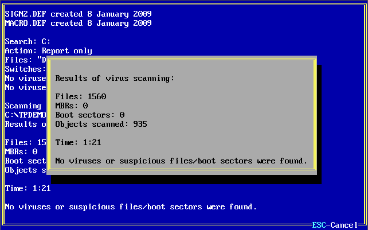The width and height of the screenshot is (368, 230).
Task: Select the "Objects scanned: 935" line
Action: (101, 124)
